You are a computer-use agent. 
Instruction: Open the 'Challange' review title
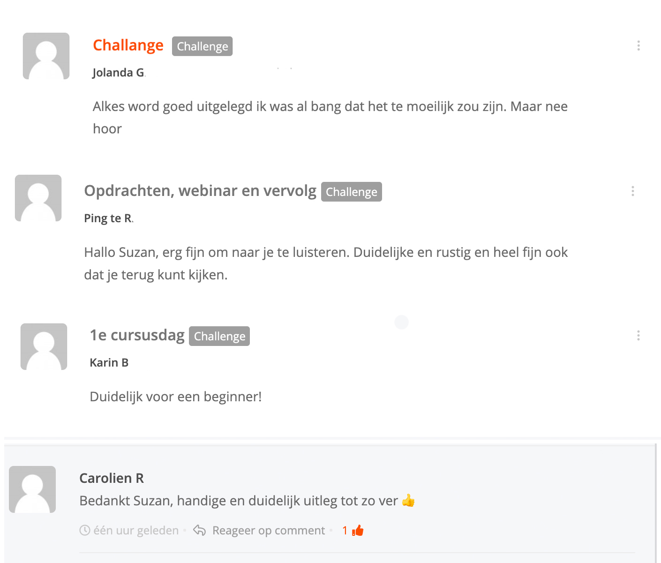click(128, 45)
